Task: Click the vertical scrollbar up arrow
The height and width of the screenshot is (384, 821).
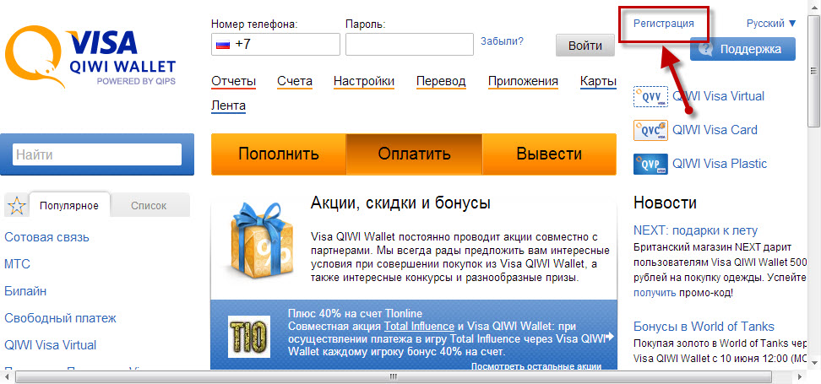Action: 814,6
